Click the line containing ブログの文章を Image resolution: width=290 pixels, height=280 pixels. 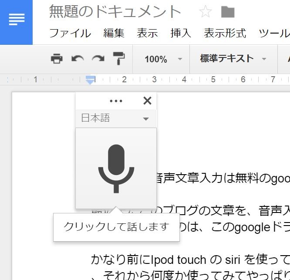click(x=223, y=211)
